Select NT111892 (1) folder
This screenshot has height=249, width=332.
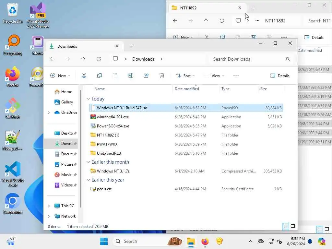[186, 135]
